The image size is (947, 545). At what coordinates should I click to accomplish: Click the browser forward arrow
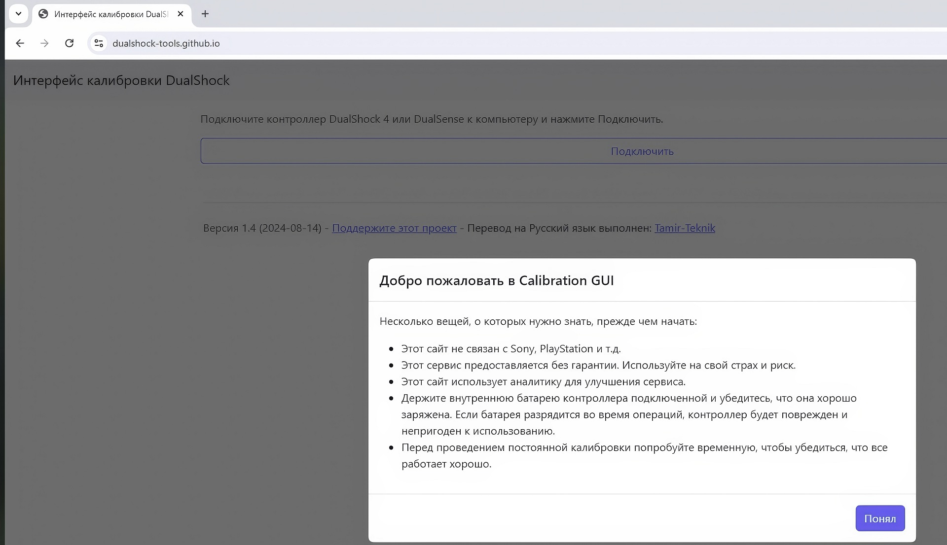[x=44, y=43]
